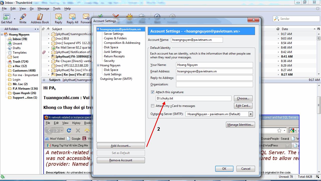Enable Attach my vCard to messages checkbox
This screenshot has width=321, height=181.
152,106
